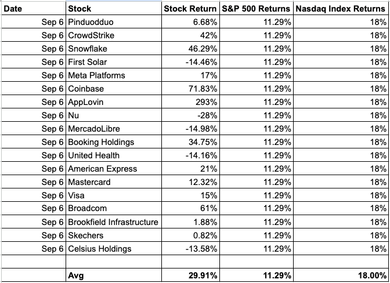
Task: Select the MercadoLibre cell
Action: click(114, 129)
